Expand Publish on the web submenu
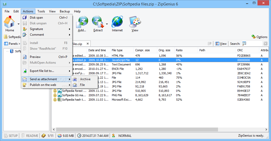Image resolution: width=271 pixels, height=141 pixels. 47,85
